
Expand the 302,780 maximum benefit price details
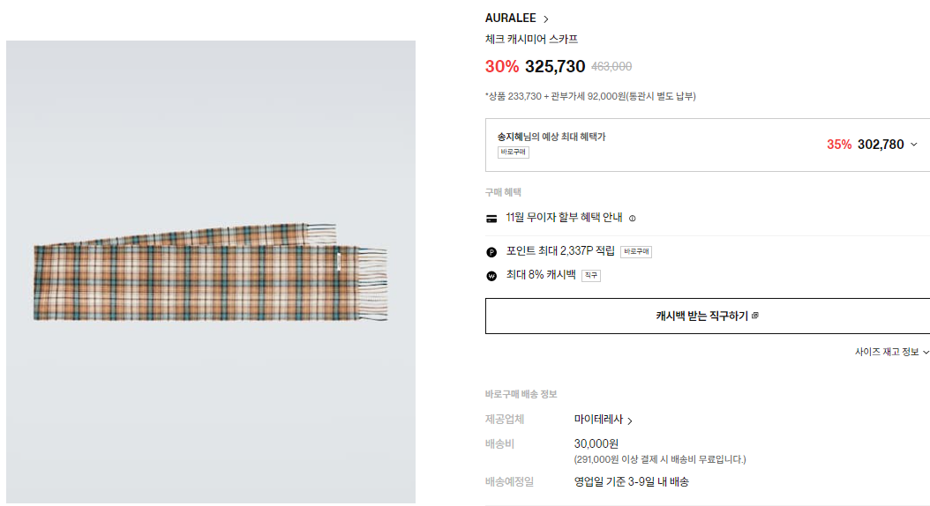click(913, 145)
